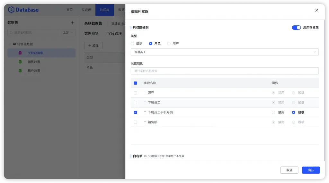Choose 禁用 for 下属员工手机号码
Image resolution: width=329 pixels, height=183 pixels.
tap(273, 112)
